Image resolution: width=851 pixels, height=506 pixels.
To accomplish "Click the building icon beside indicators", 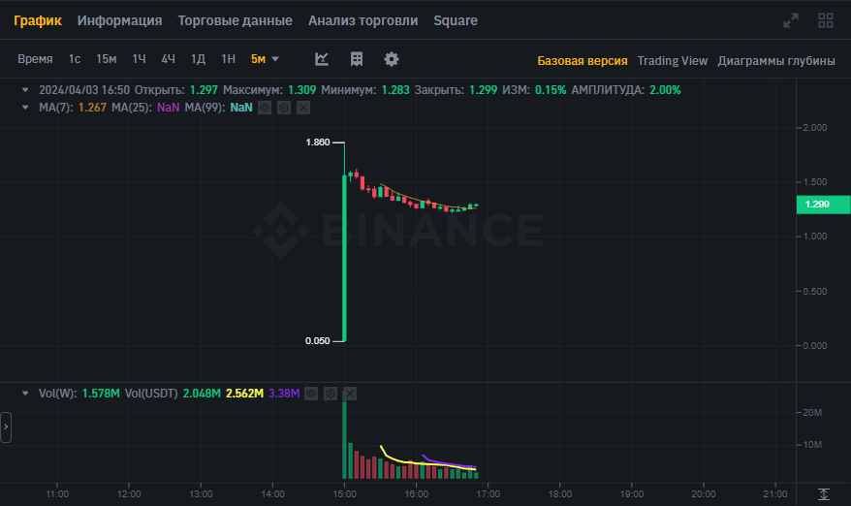I will [357, 59].
